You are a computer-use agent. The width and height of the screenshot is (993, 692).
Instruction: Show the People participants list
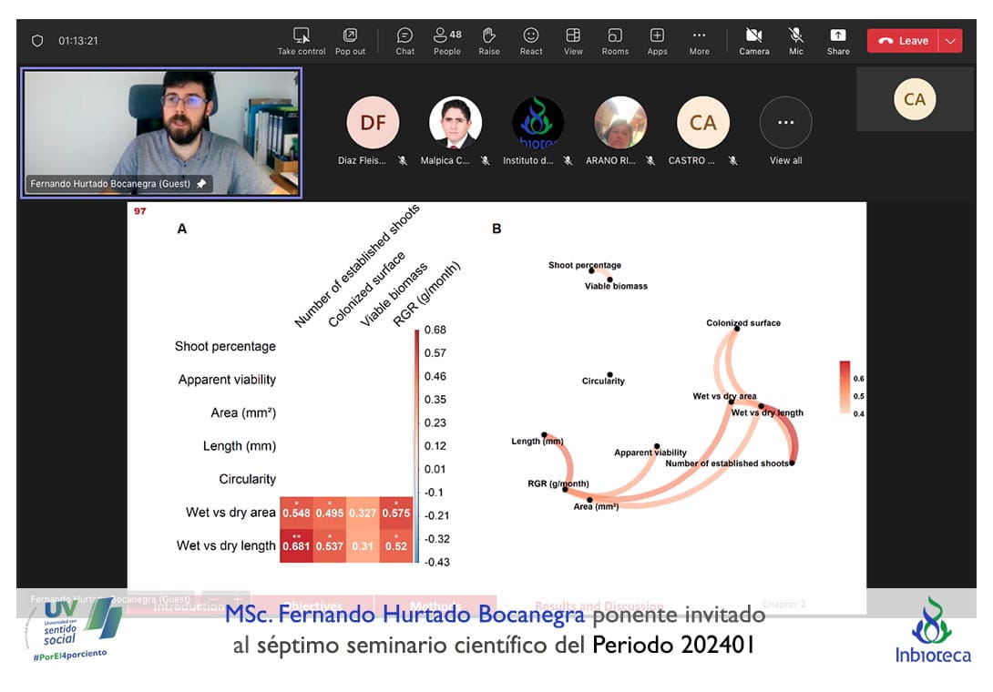tap(446, 40)
